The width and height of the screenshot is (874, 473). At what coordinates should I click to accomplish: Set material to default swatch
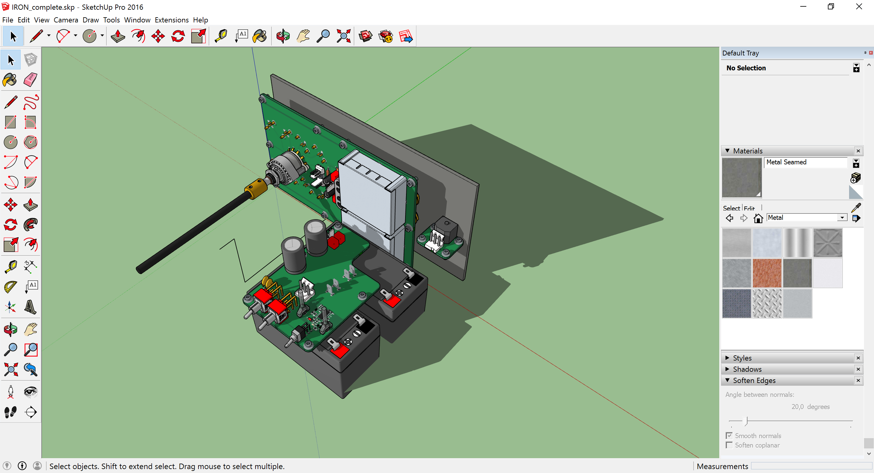tap(855, 192)
